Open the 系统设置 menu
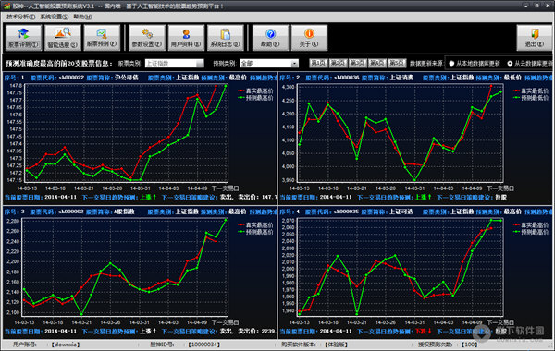The image size is (555, 351). tap(55, 17)
